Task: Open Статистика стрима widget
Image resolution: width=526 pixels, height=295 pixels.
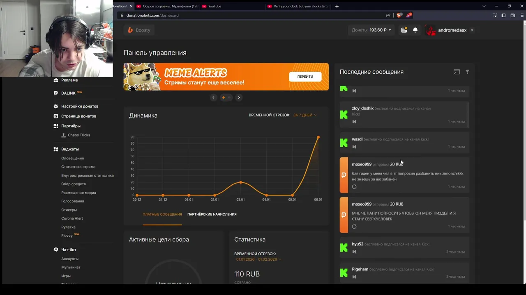Action: point(78,167)
